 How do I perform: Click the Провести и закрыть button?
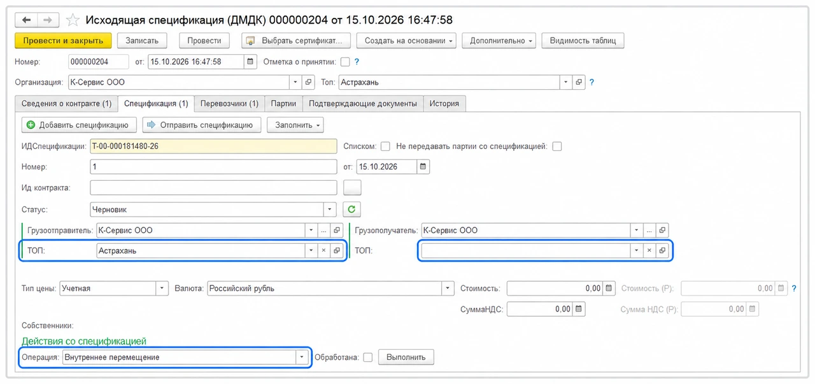[63, 41]
